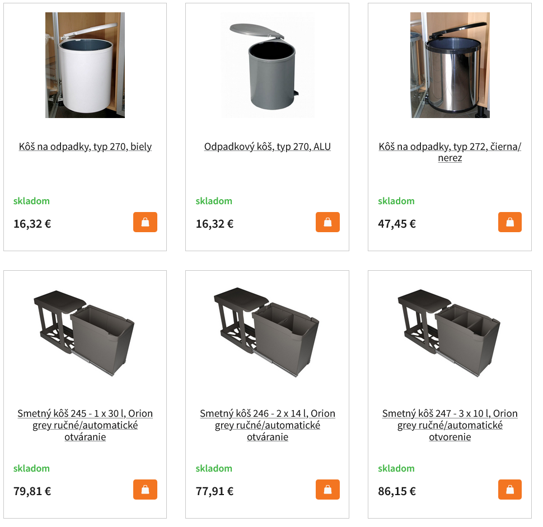View grey ALU bin product photo
This screenshot has width=543, height=527.
click(268, 65)
